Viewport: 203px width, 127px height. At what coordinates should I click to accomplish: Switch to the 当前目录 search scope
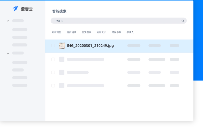[72, 32]
